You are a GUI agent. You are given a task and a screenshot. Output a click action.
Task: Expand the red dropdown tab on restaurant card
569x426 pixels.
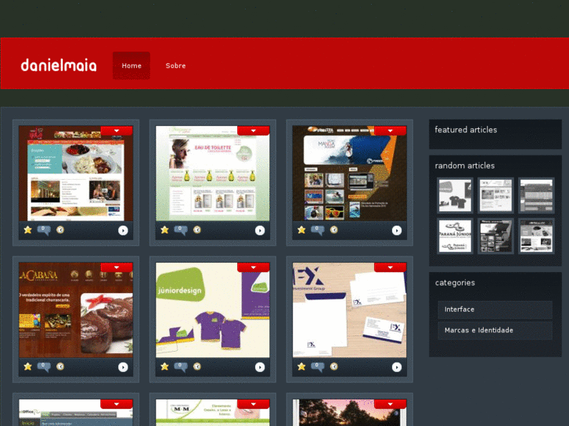[x=117, y=131]
